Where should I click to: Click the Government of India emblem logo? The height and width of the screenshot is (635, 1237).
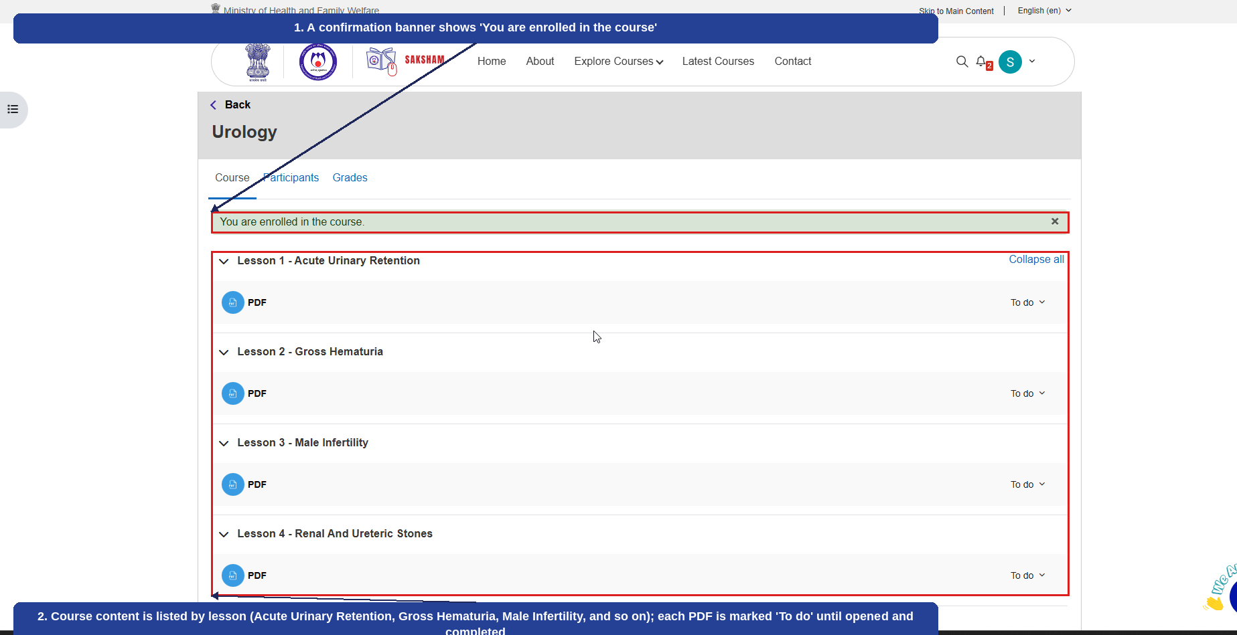(257, 62)
